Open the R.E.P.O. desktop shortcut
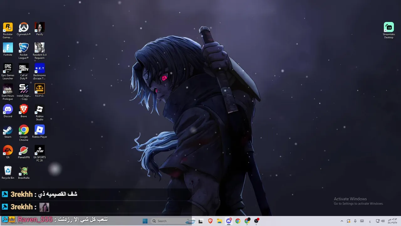Viewport: 401px width, 226px height. (39, 90)
